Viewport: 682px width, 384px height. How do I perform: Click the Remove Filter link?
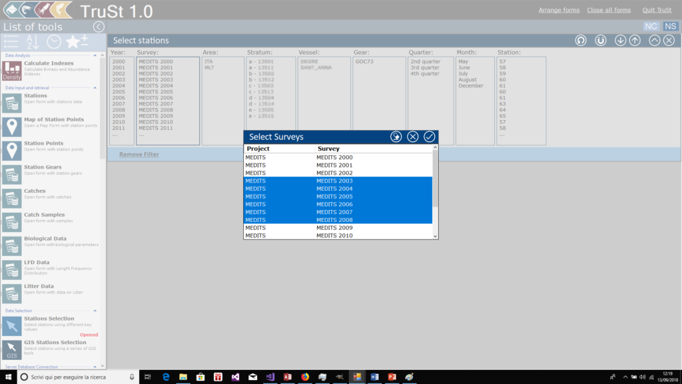(x=139, y=155)
